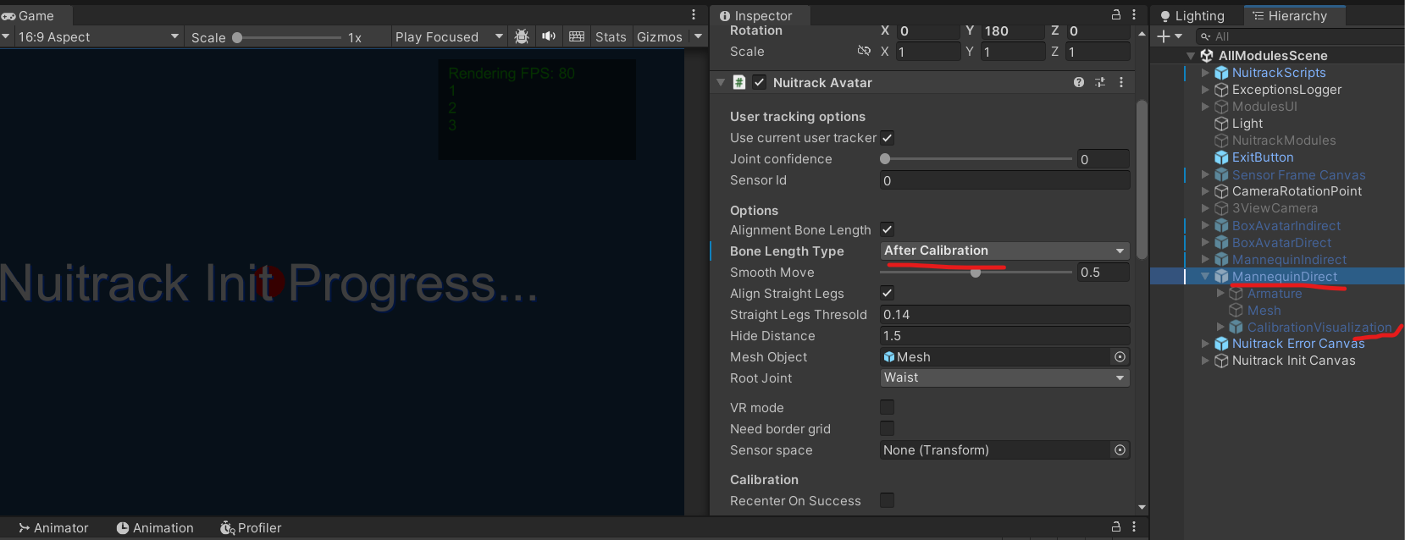
Task: Open Nuitrack Avatar help reference icon
Action: (x=1078, y=82)
